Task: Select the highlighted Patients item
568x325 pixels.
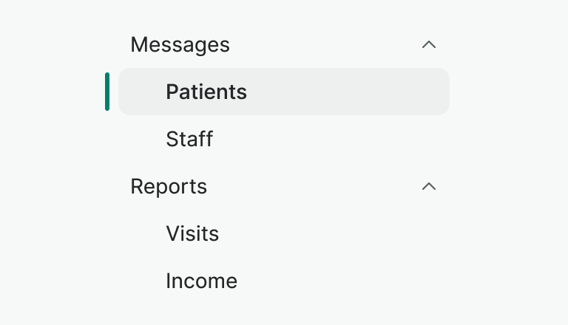Action: coord(206,92)
